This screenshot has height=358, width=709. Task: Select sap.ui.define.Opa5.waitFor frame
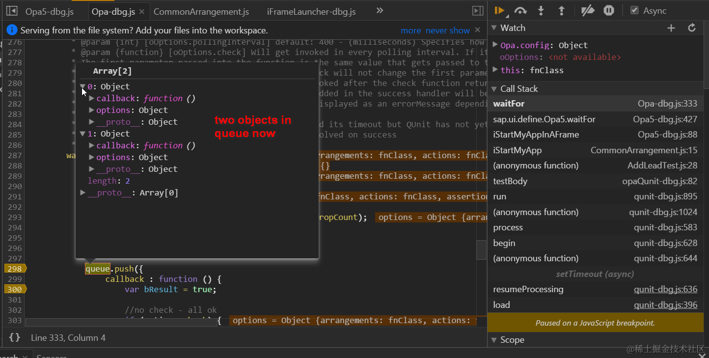point(595,119)
